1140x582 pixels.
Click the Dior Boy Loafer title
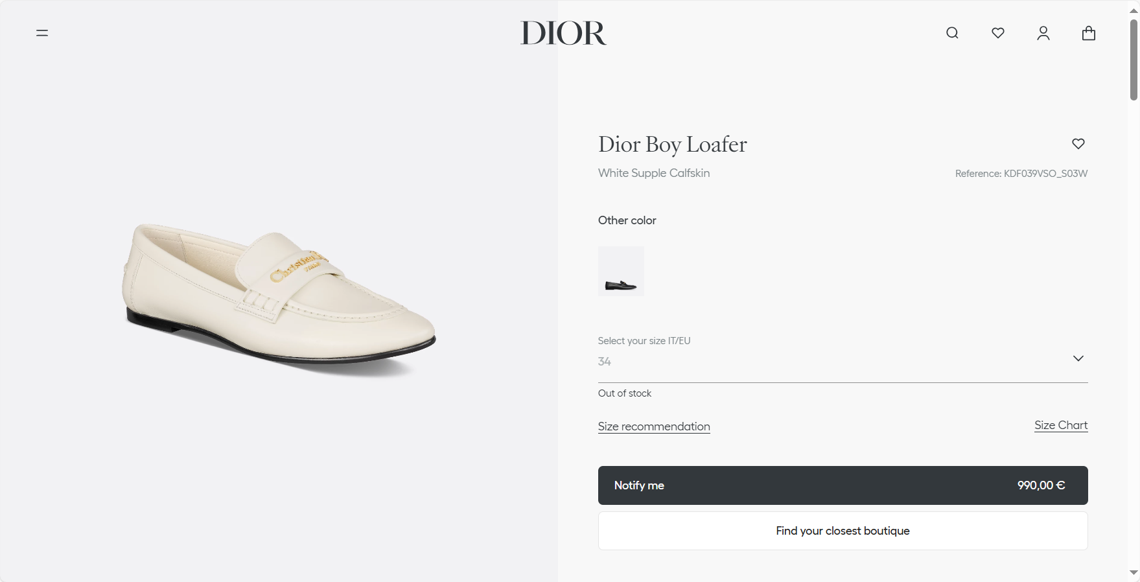point(673,145)
